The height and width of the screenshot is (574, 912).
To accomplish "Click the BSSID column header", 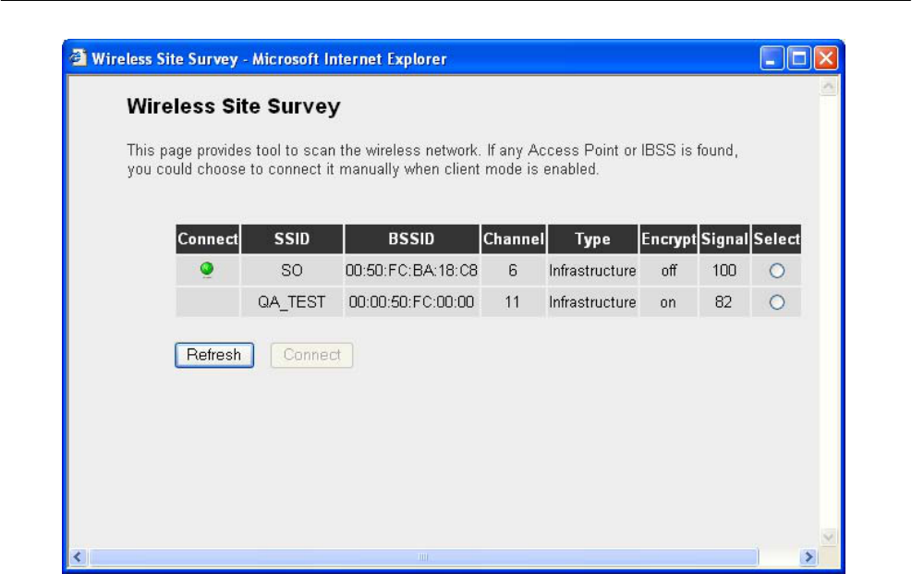I will point(412,239).
